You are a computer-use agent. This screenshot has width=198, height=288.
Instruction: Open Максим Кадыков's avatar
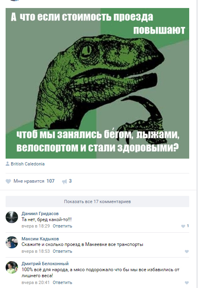(x=12, y=242)
